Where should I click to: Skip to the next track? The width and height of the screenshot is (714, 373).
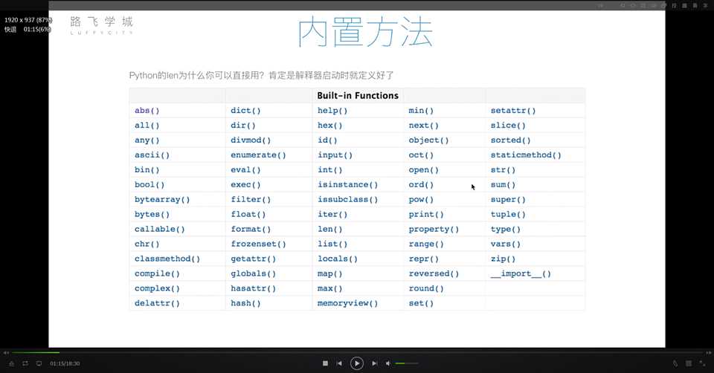click(374, 363)
